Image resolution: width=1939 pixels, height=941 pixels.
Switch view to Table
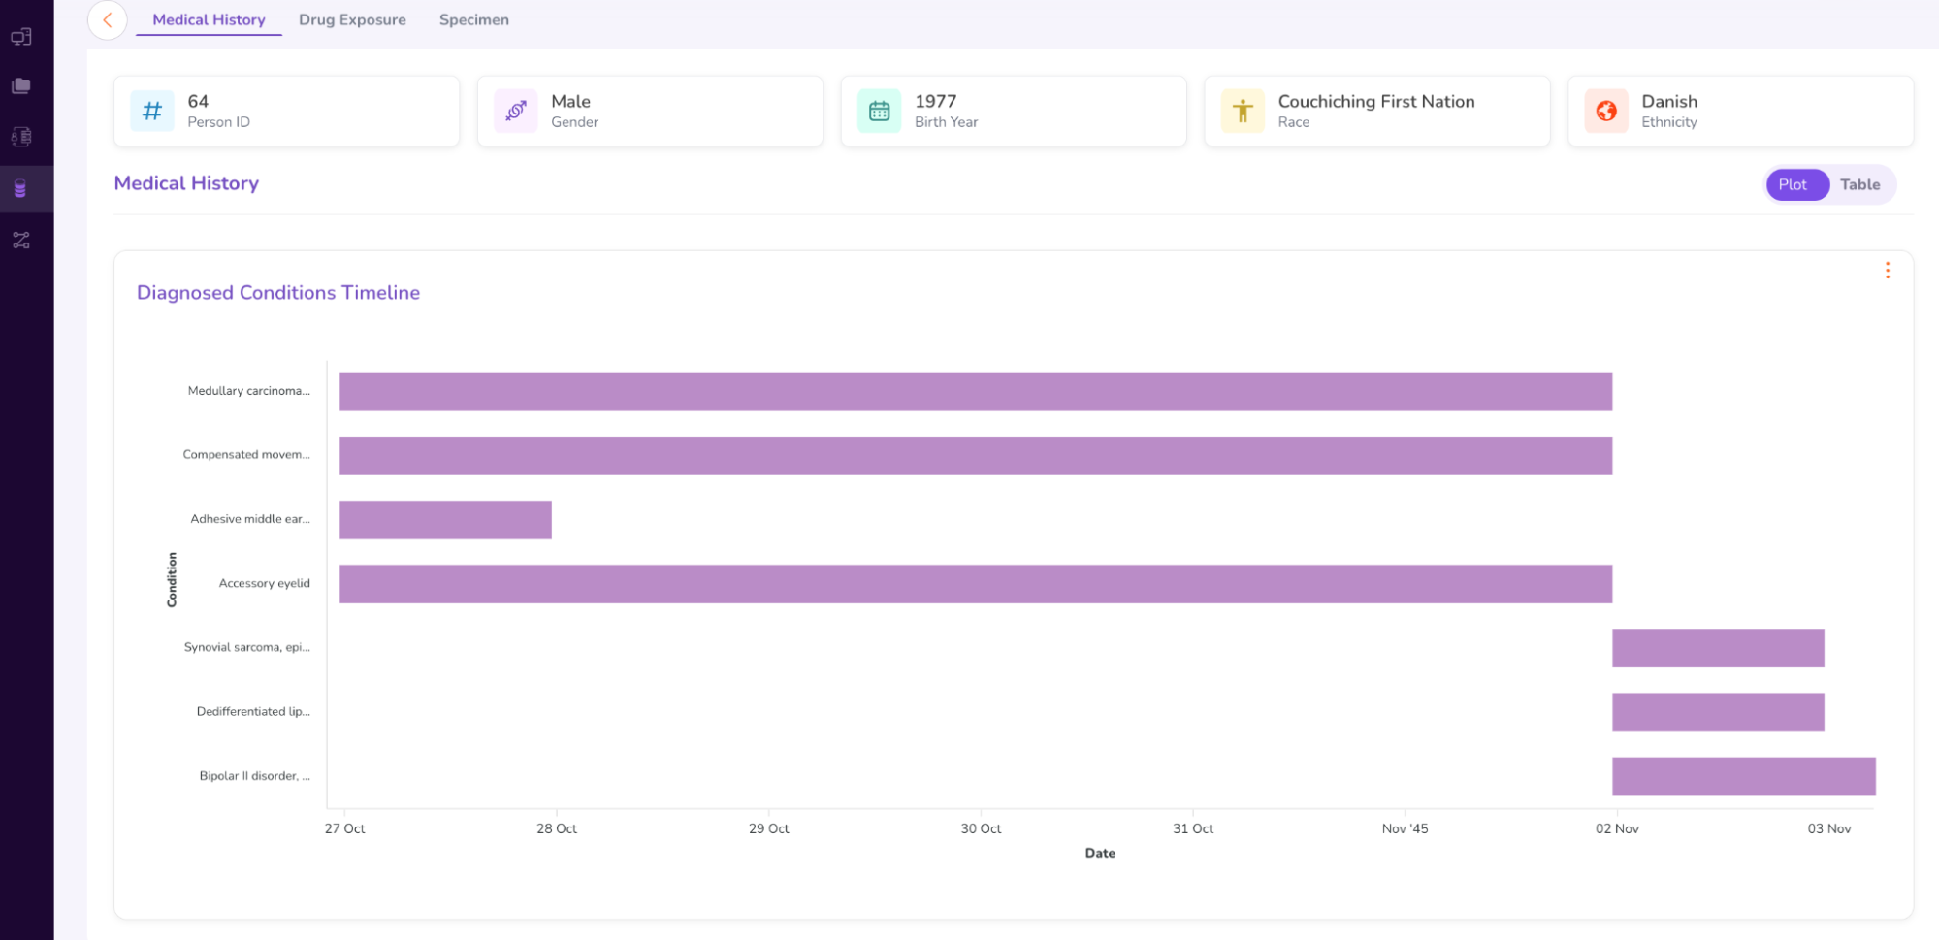pyautogui.click(x=1859, y=184)
